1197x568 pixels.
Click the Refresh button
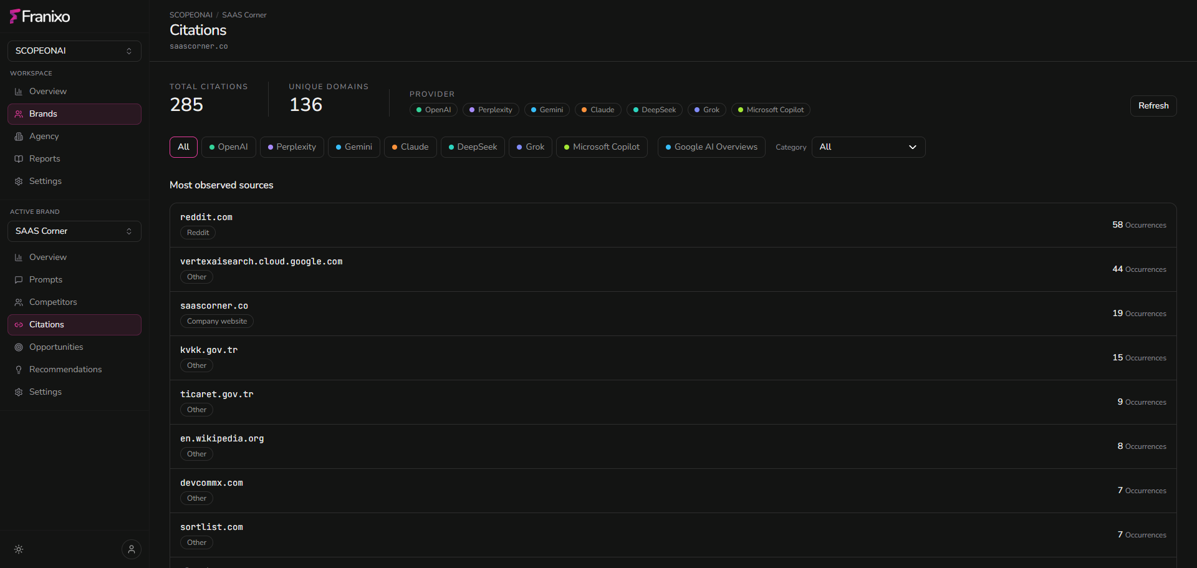[1153, 106]
